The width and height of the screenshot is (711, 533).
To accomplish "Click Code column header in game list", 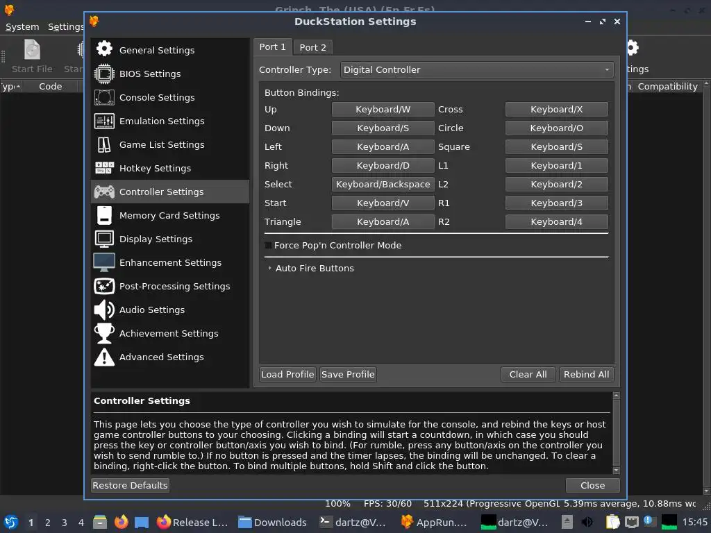I will (x=50, y=86).
